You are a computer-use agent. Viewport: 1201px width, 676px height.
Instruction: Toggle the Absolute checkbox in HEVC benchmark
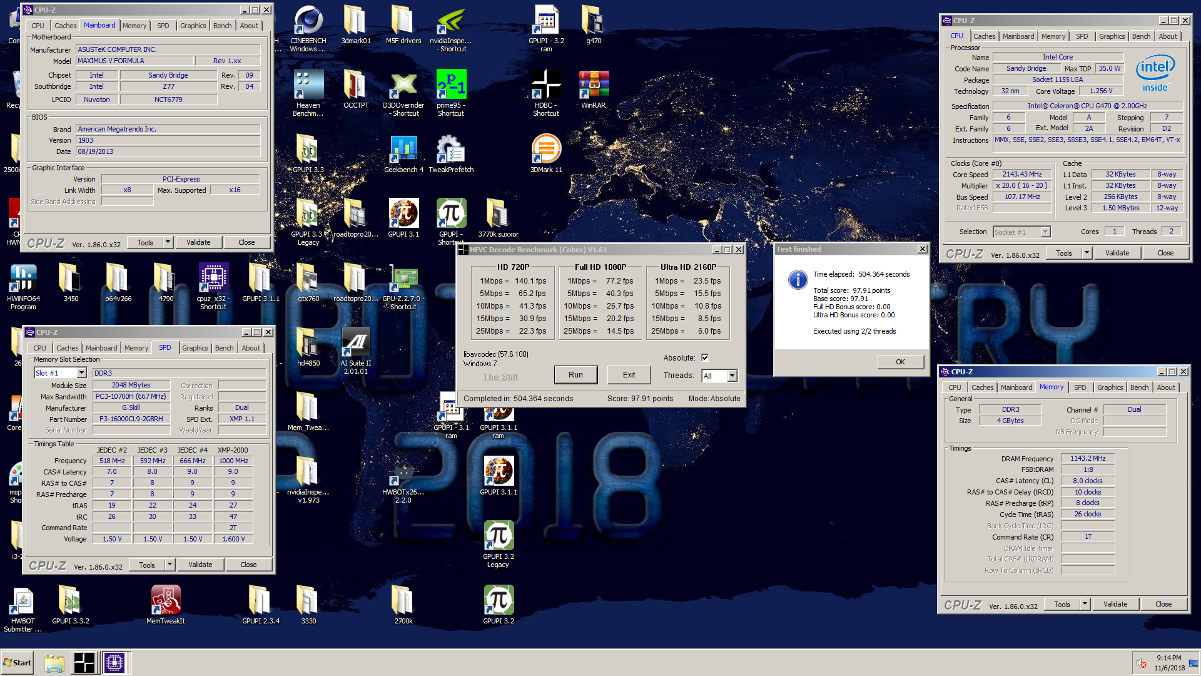pos(705,357)
